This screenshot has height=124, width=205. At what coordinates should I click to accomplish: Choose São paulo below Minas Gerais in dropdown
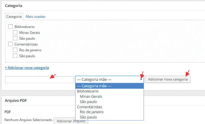(x=88, y=102)
